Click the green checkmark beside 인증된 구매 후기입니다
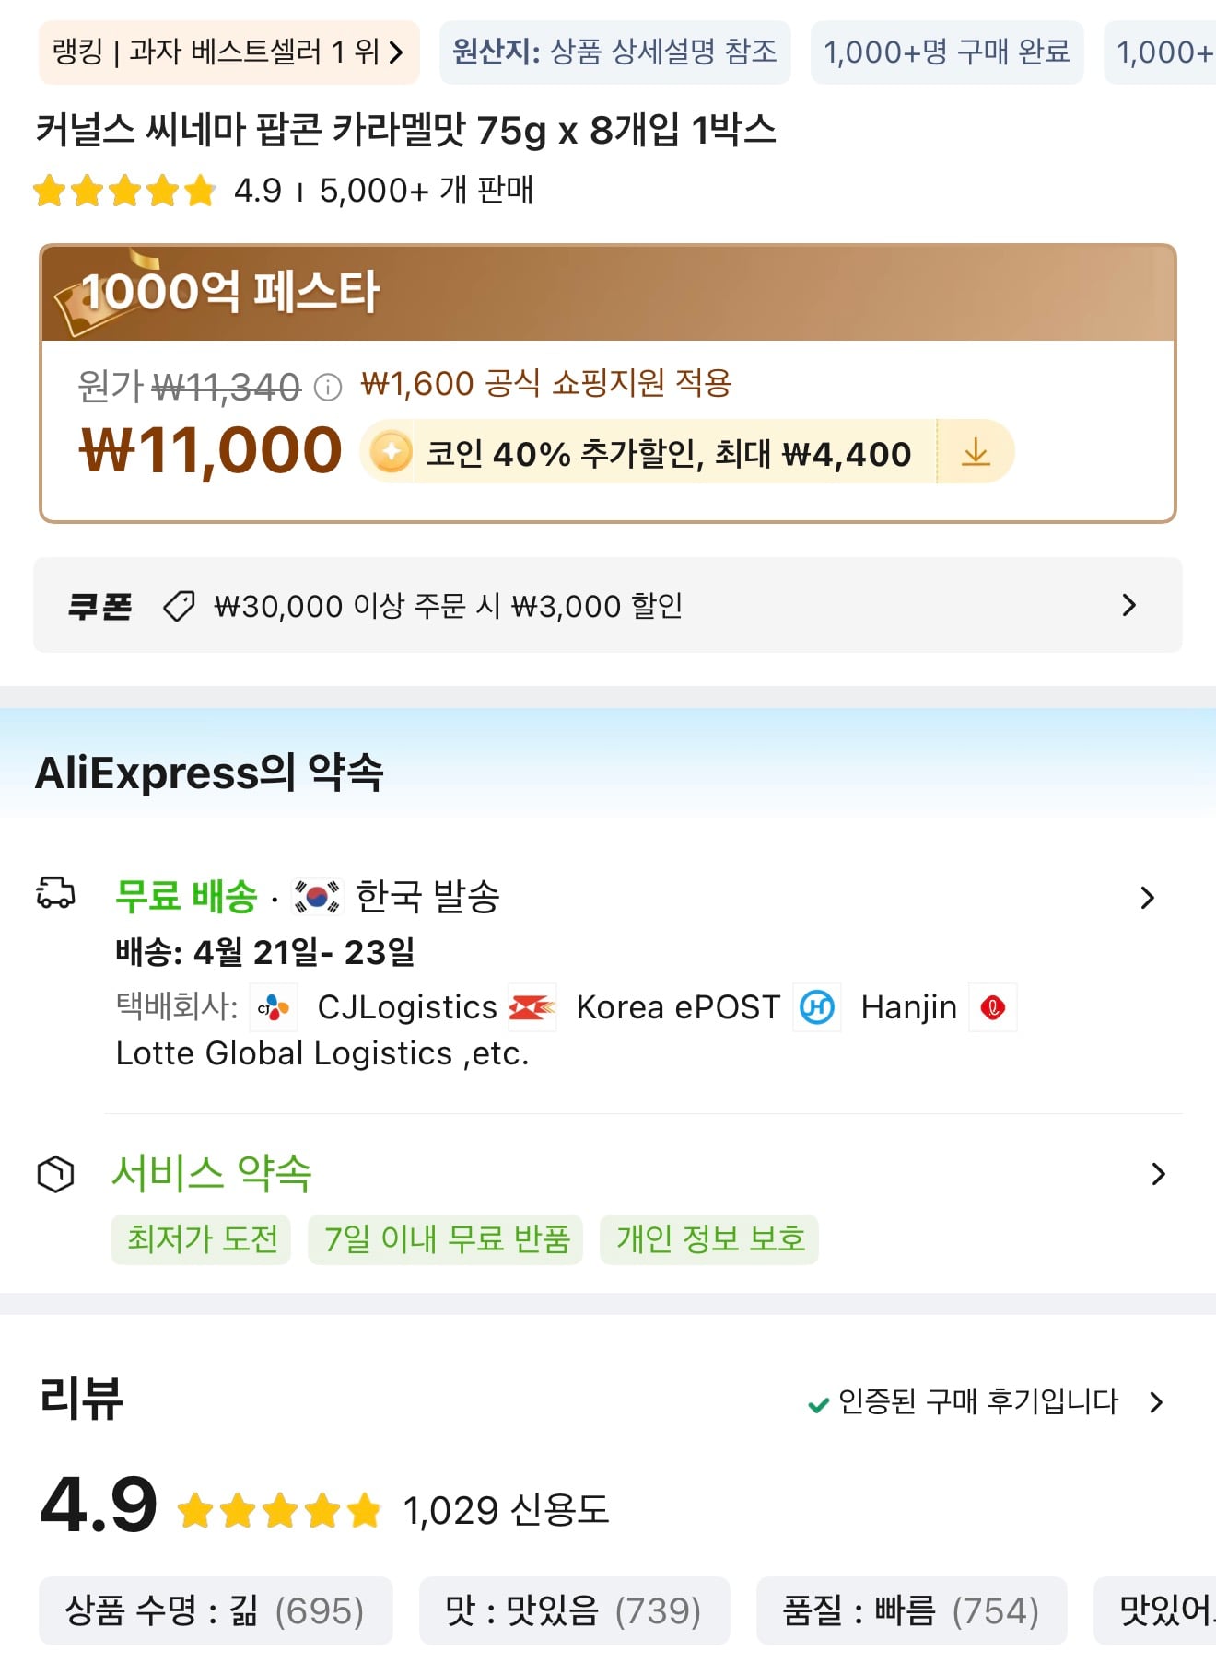Image resolution: width=1216 pixels, height=1662 pixels. [x=816, y=1403]
